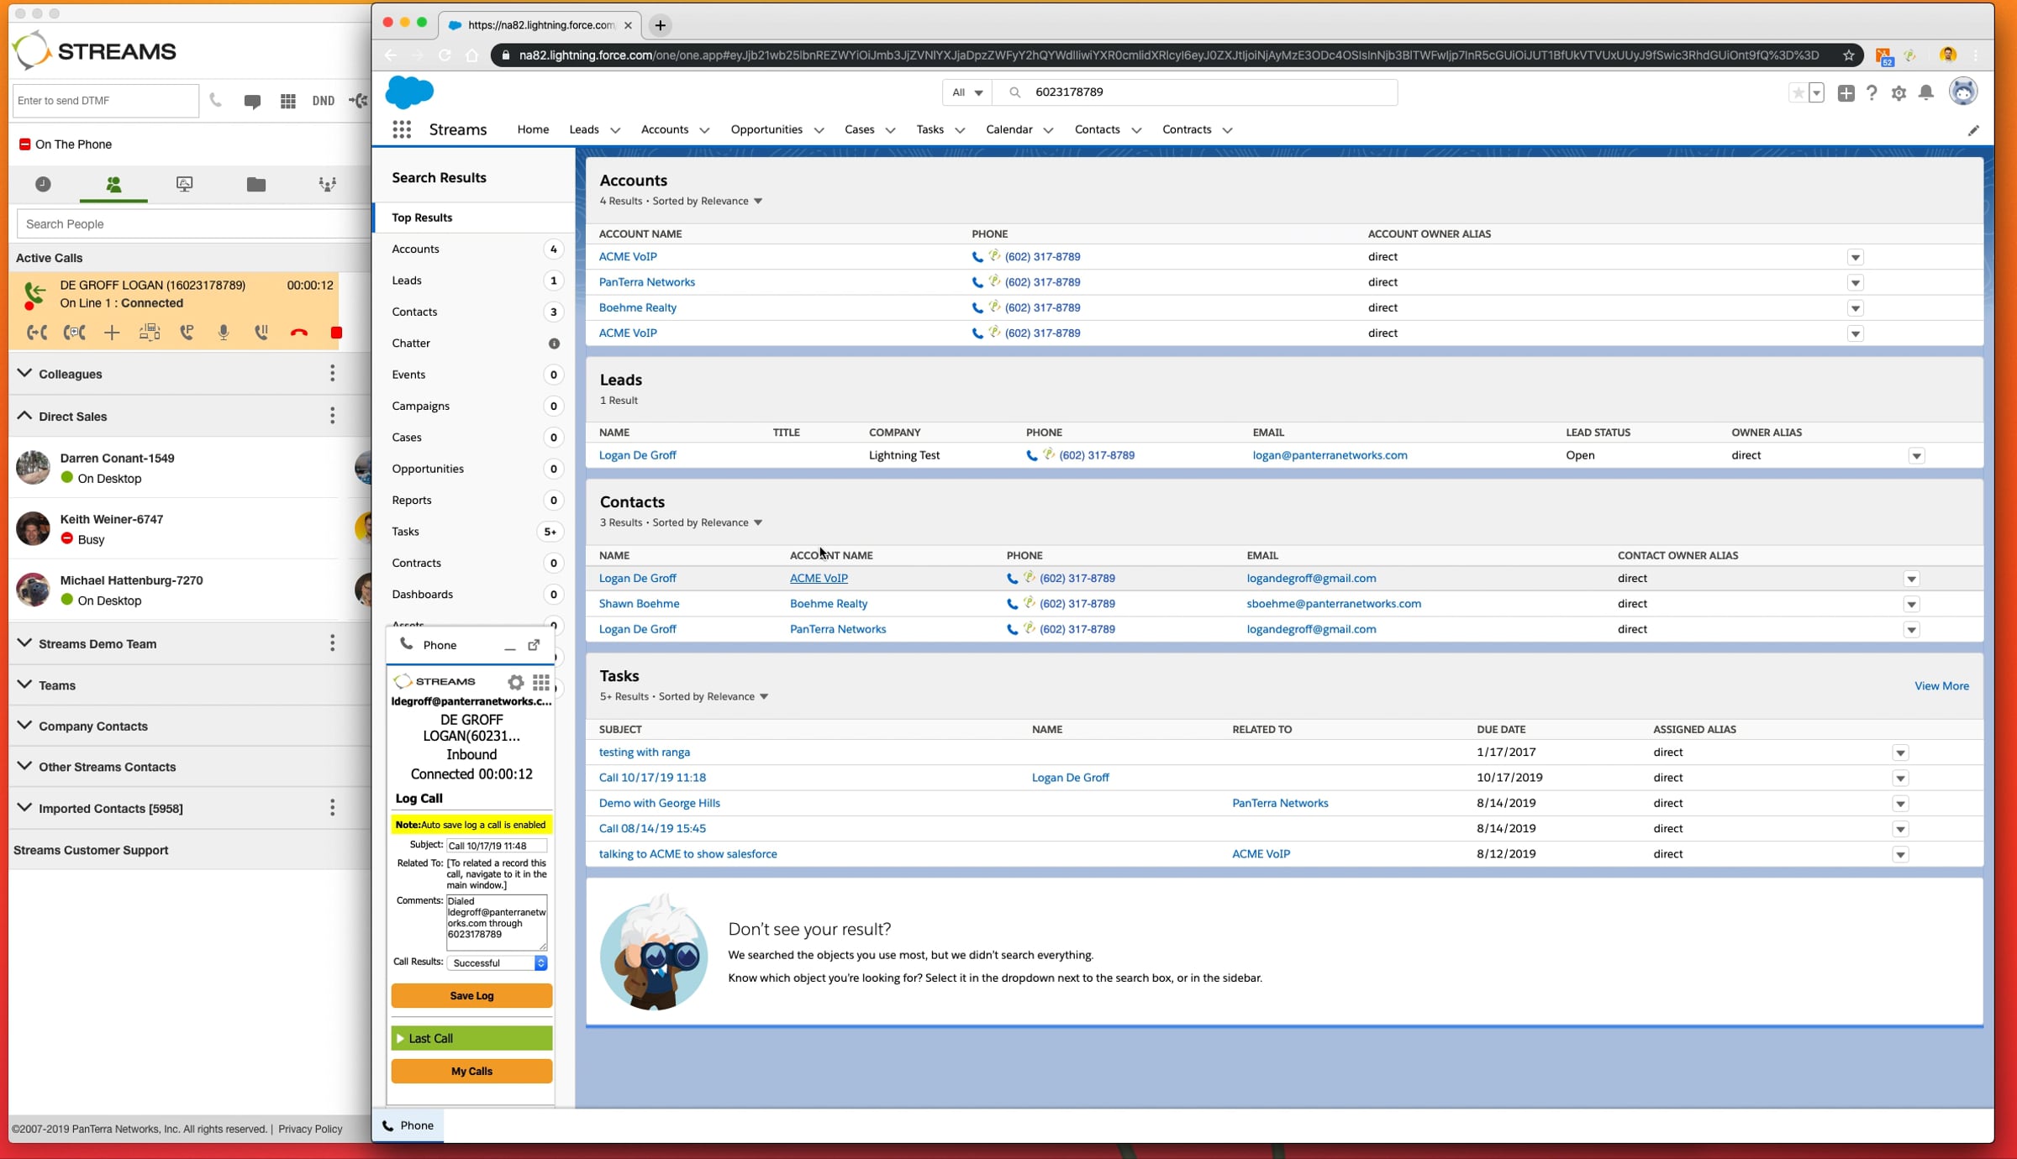Click the My Calls button

point(471,1072)
